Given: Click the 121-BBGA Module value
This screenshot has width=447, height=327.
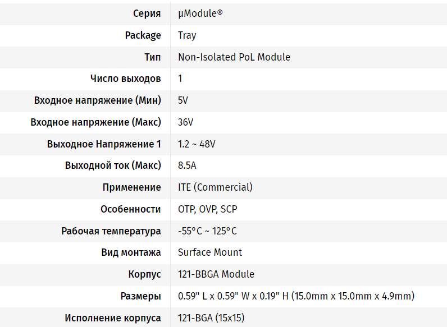Looking at the screenshot, I should (216, 274).
